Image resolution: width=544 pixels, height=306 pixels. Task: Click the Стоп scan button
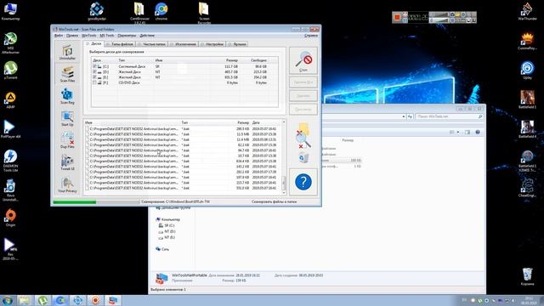[x=303, y=60]
